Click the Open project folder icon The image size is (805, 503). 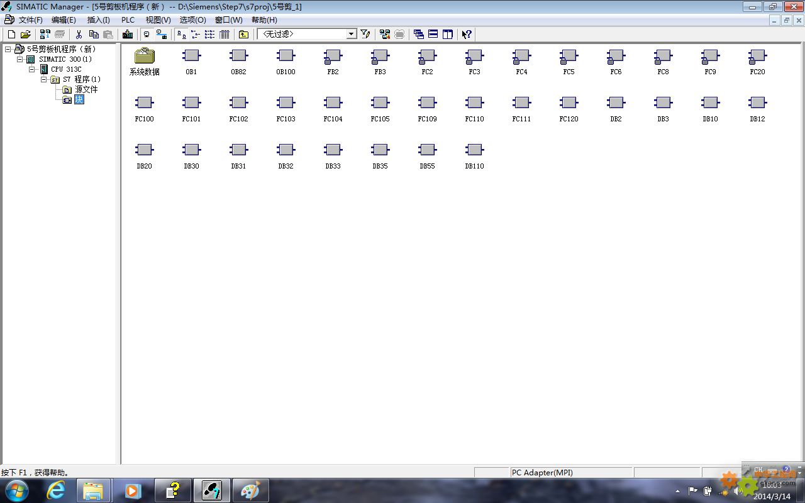(x=25, y=35)
